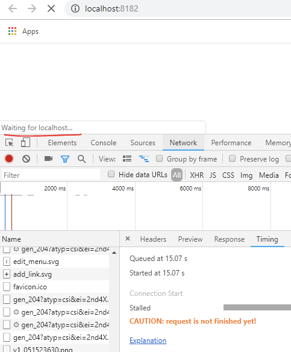This screenshot has width=291, height=352.
Task: Open the Response details tab
Action: 230,239
